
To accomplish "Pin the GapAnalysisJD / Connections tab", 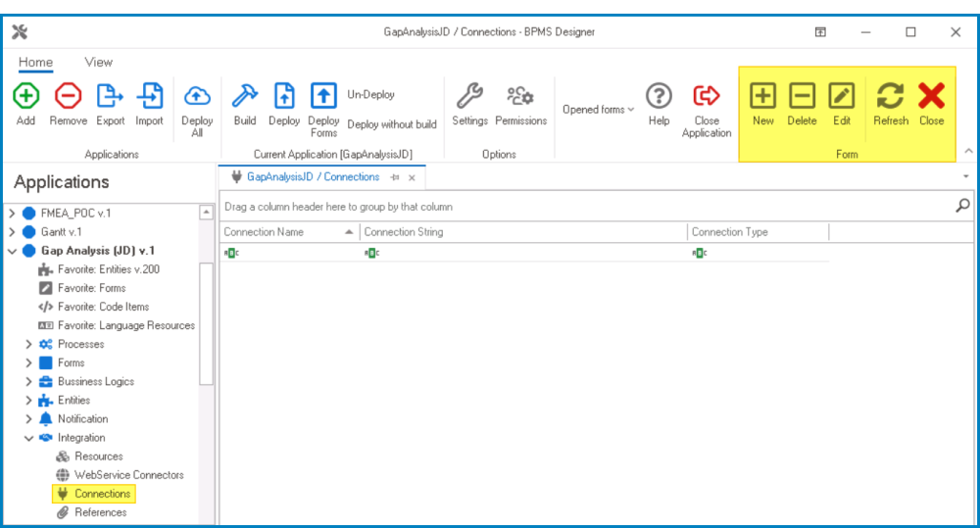I will tap(395, 177).
